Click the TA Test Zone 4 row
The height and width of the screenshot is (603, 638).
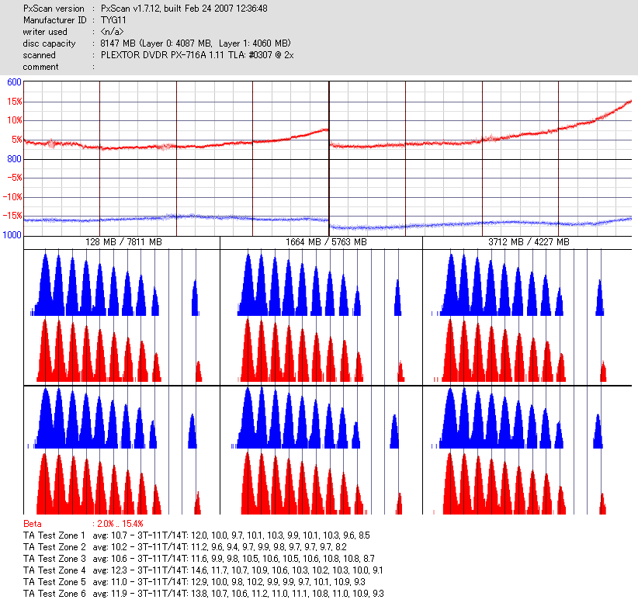203,570
